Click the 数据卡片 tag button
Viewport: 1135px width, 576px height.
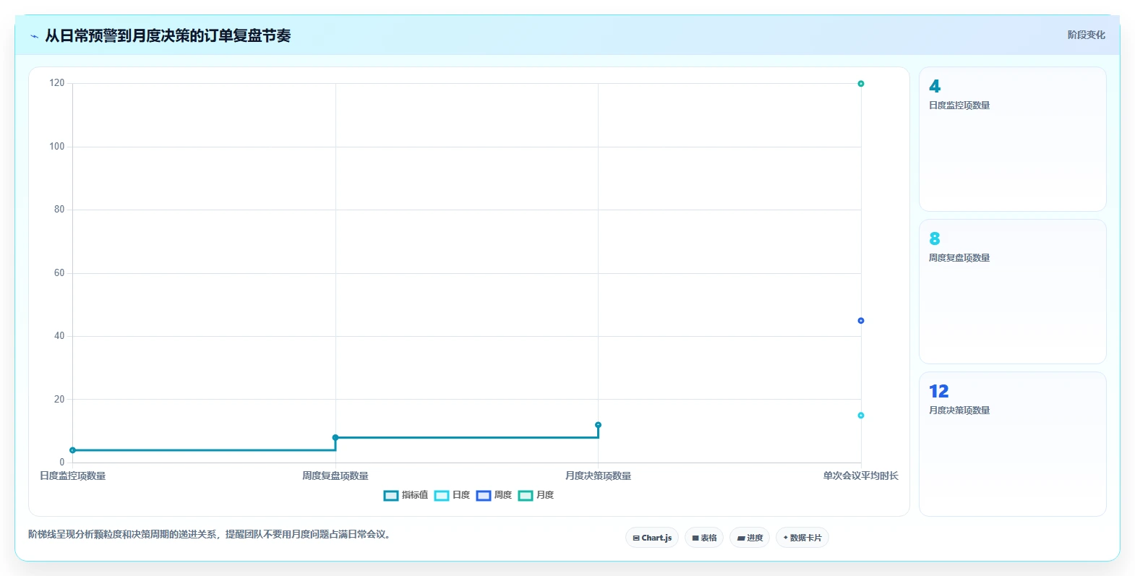tap(802, 538)
